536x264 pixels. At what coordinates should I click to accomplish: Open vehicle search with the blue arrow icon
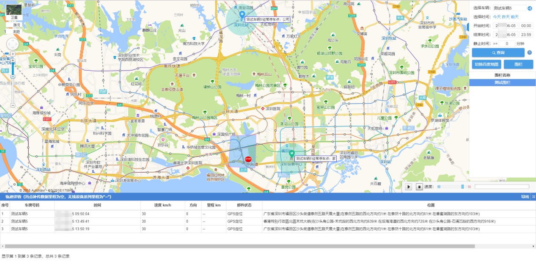click(x=530, y=8)
